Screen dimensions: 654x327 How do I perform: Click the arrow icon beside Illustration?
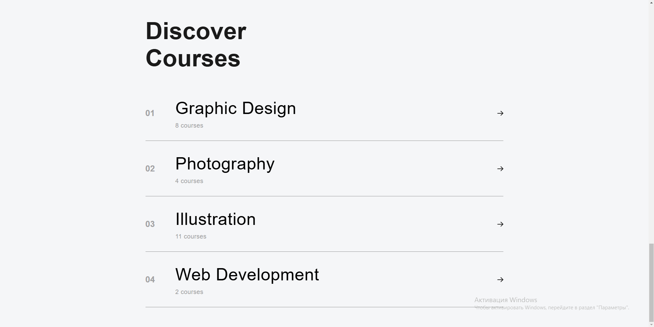(500, 224)
